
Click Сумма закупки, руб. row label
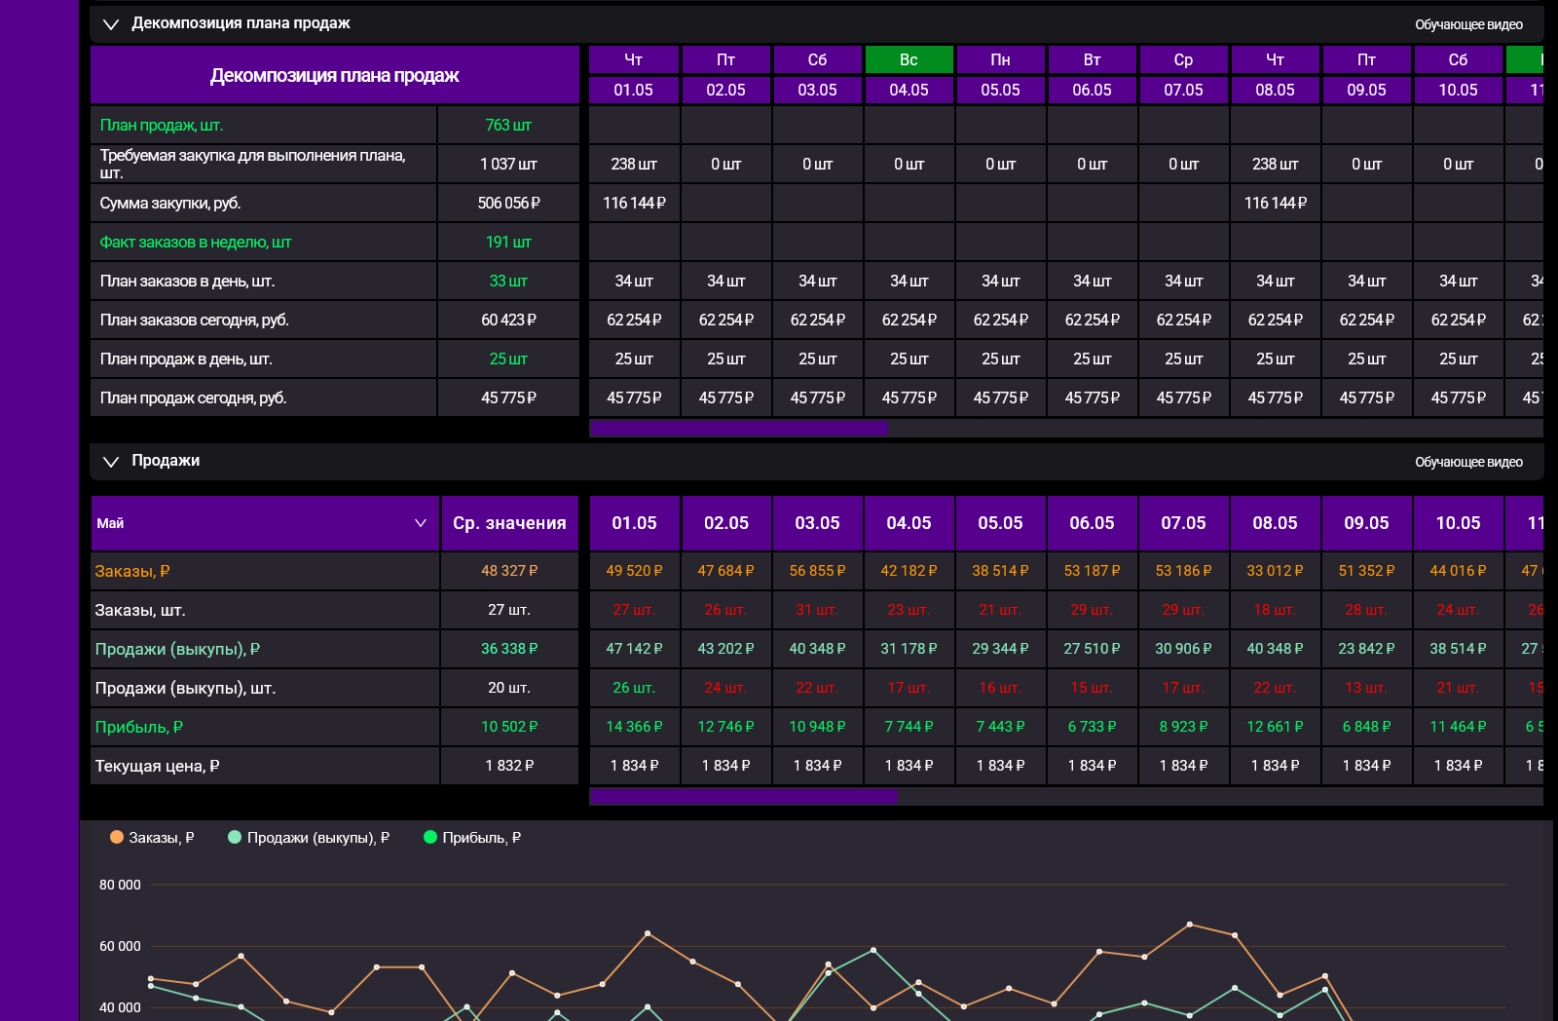click(x=170, y=203)
